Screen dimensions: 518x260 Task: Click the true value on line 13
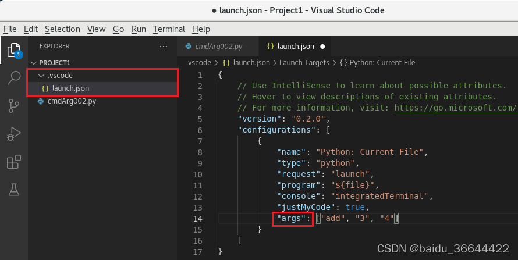pyautogui.click(x=355, y=207)
